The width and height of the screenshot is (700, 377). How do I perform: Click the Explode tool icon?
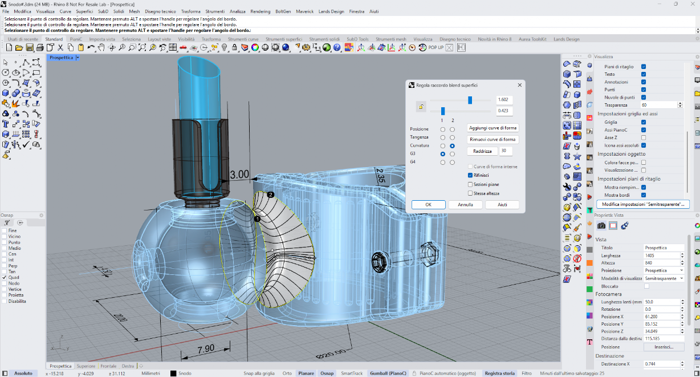tap(16, 104)
